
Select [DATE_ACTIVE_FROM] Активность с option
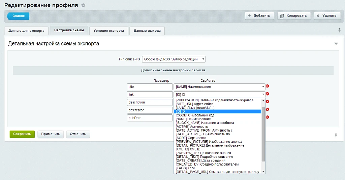point(217,130)
